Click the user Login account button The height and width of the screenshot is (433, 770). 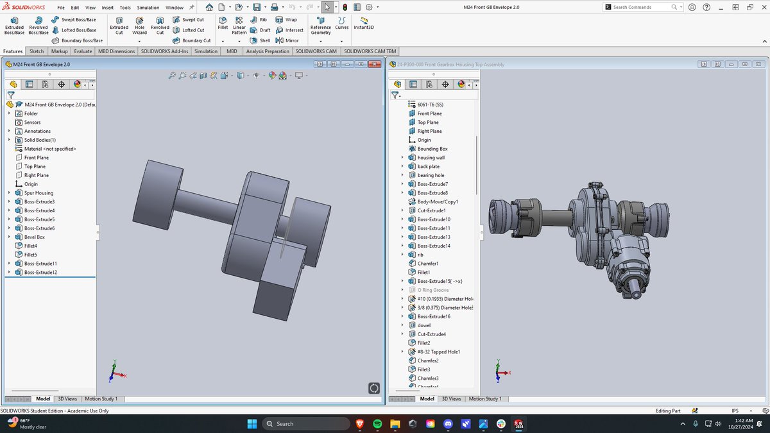point(692,7)
